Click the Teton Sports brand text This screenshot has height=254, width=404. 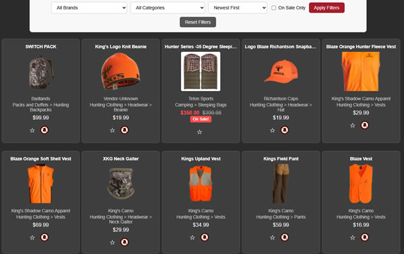tap(201, 99)
